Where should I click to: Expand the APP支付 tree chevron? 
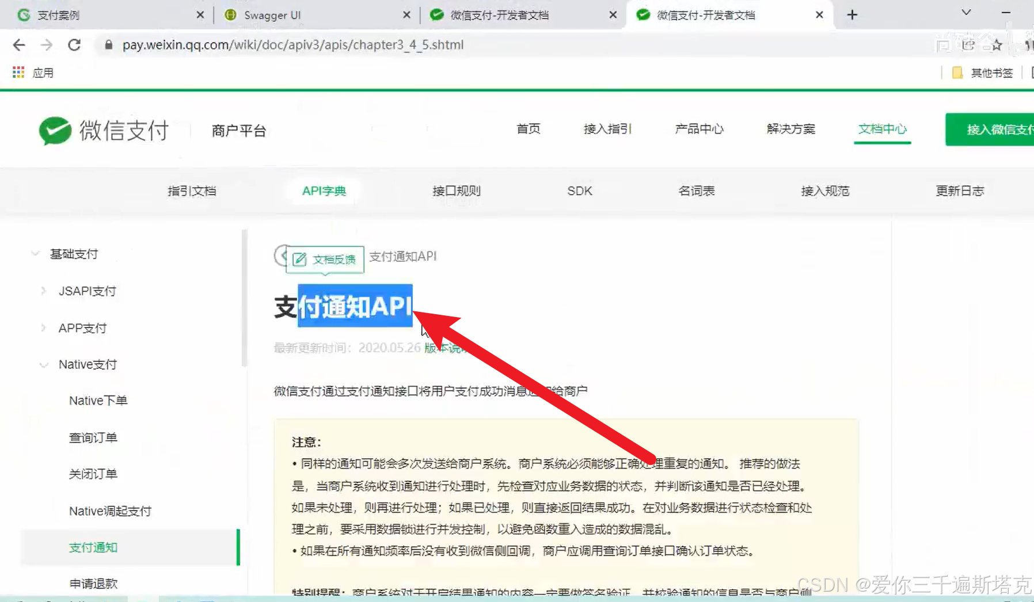click(44, 328)
